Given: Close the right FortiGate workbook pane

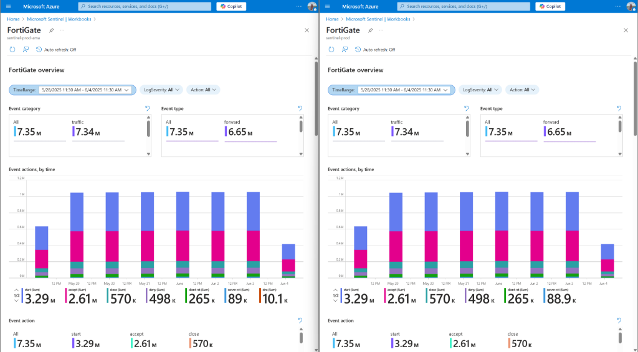Looking at the screenshot, I should 626,30.
